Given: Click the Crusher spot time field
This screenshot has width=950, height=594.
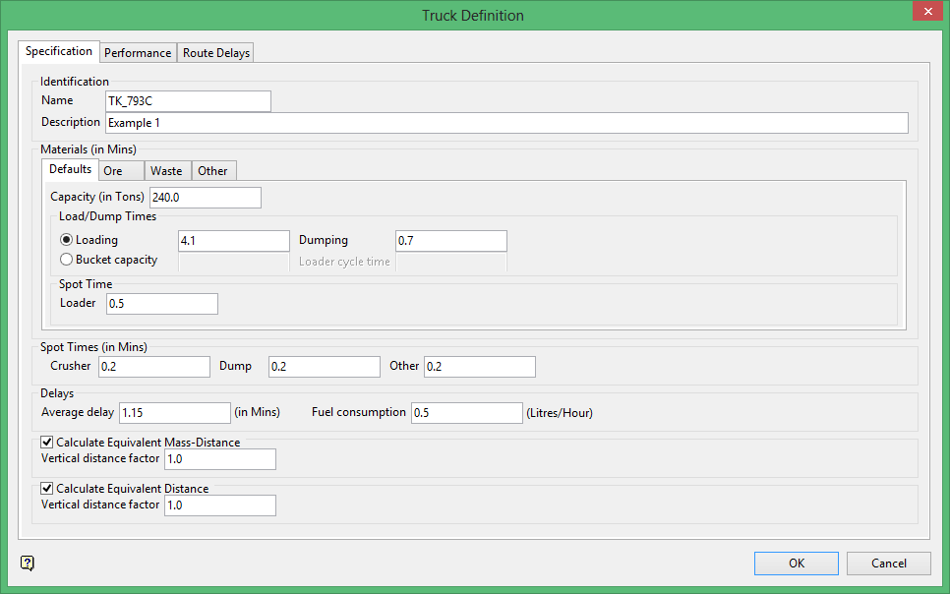Looking at the screenshot, I should click(154, 367).
